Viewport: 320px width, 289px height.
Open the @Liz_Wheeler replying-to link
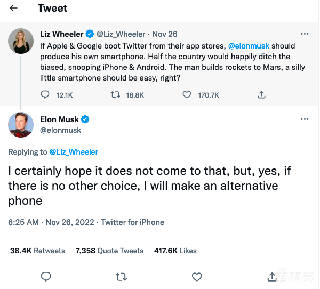(x=74, y=152)
